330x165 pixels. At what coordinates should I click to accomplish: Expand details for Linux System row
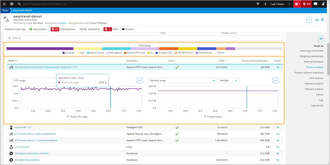[x=278, y=147]
